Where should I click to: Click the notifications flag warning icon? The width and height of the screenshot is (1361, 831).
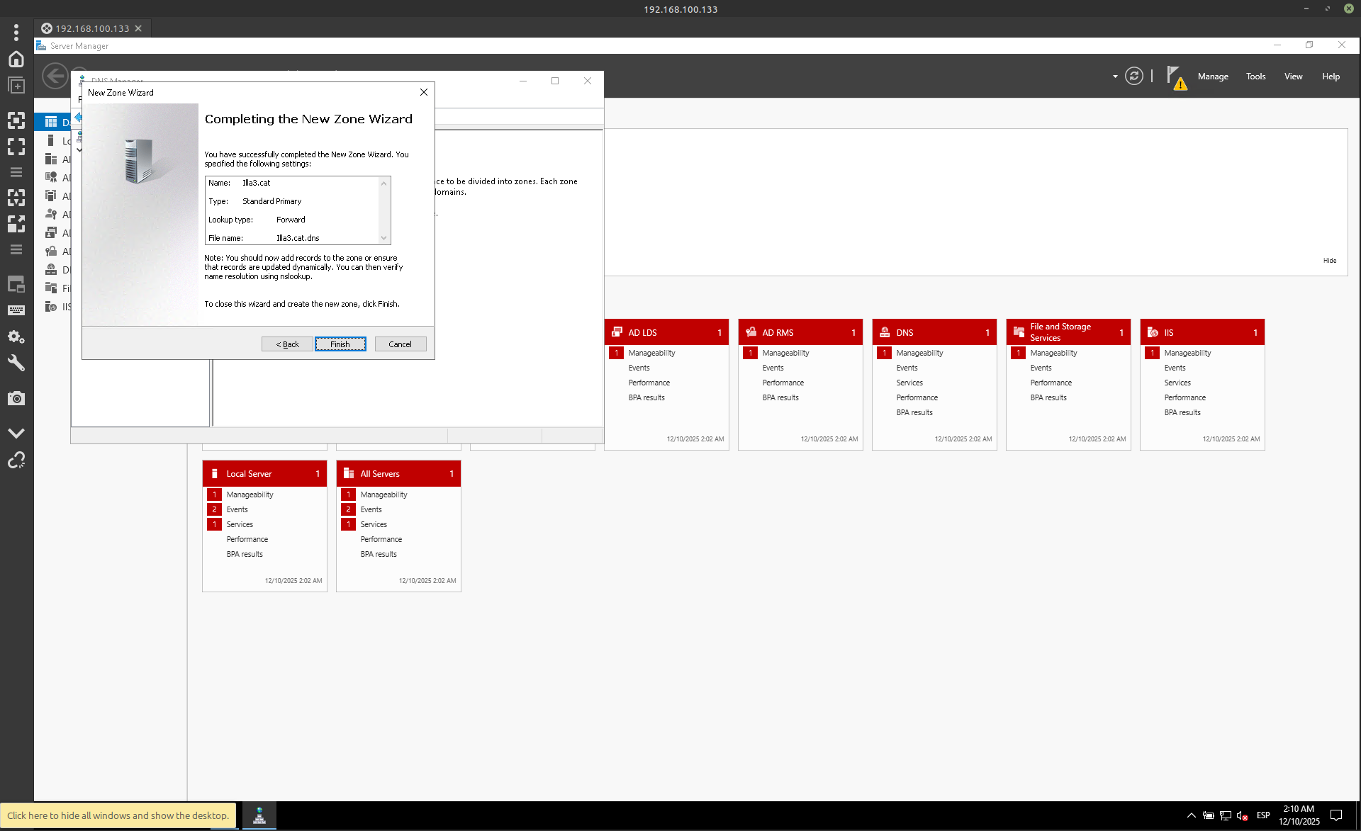click(1175, 77)
